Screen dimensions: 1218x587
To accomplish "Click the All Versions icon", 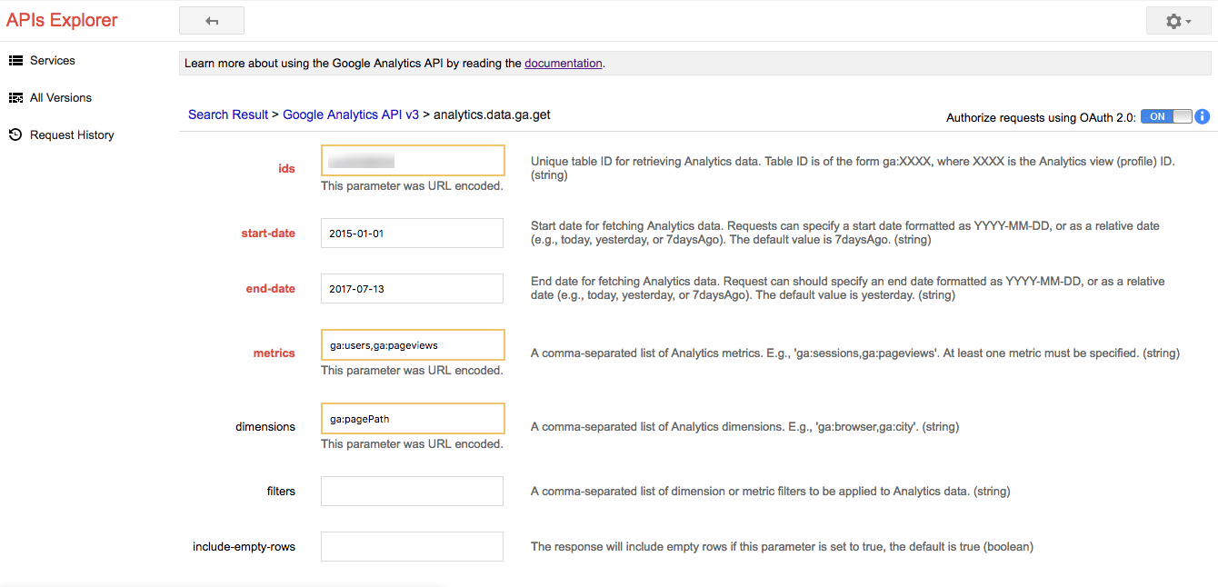I will point(15,98).
